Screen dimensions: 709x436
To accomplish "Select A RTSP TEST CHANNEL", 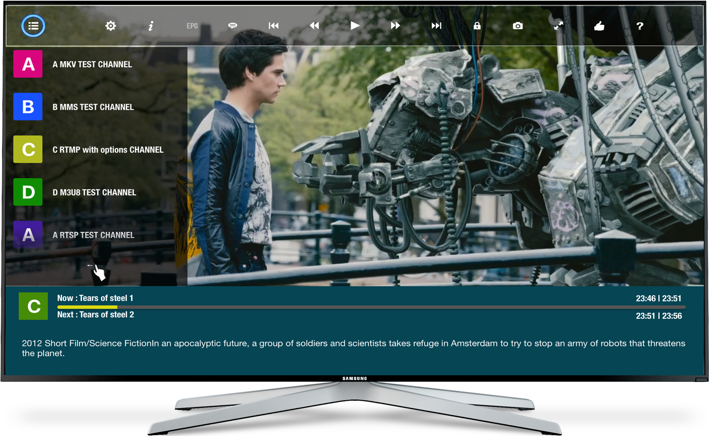I will tap(93, 235).
